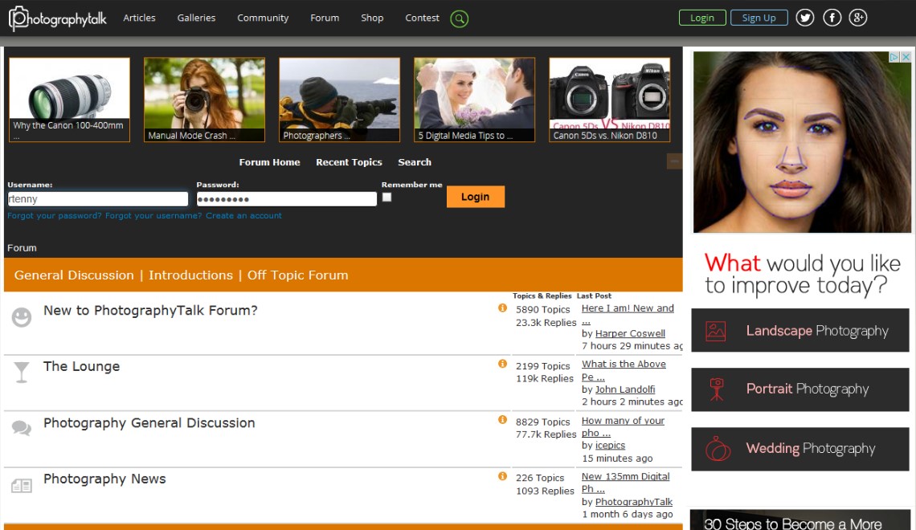Image resolution: width=916 pixels, height=530 pixels.
Task: View icepics user profile
Action: coord(610,446)
